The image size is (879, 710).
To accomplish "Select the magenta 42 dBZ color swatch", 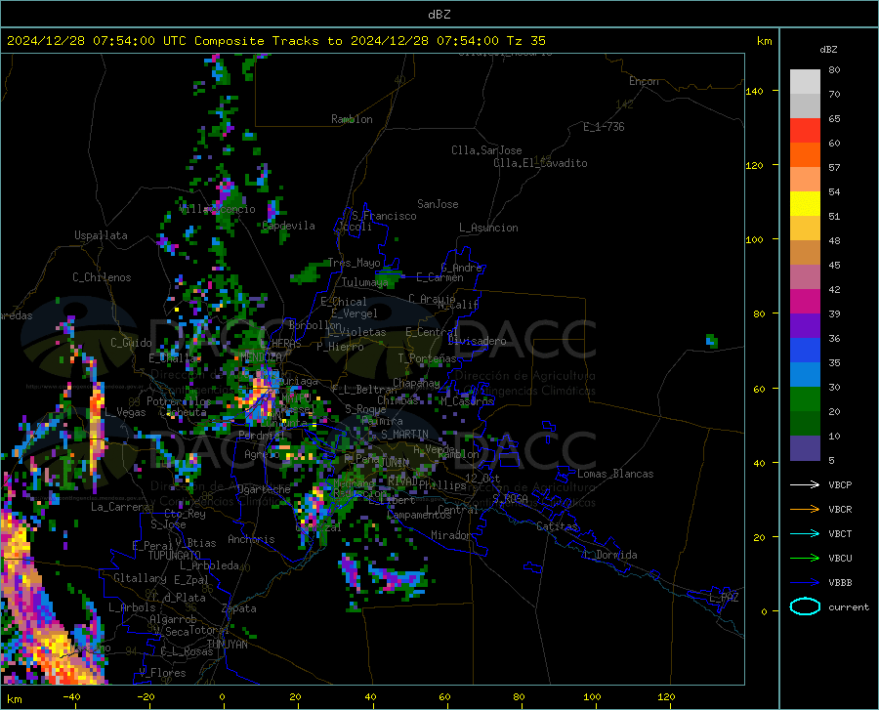I will pos(805,302).
